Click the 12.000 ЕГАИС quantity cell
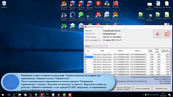This screenshot has width=173, height=97. 157,72
